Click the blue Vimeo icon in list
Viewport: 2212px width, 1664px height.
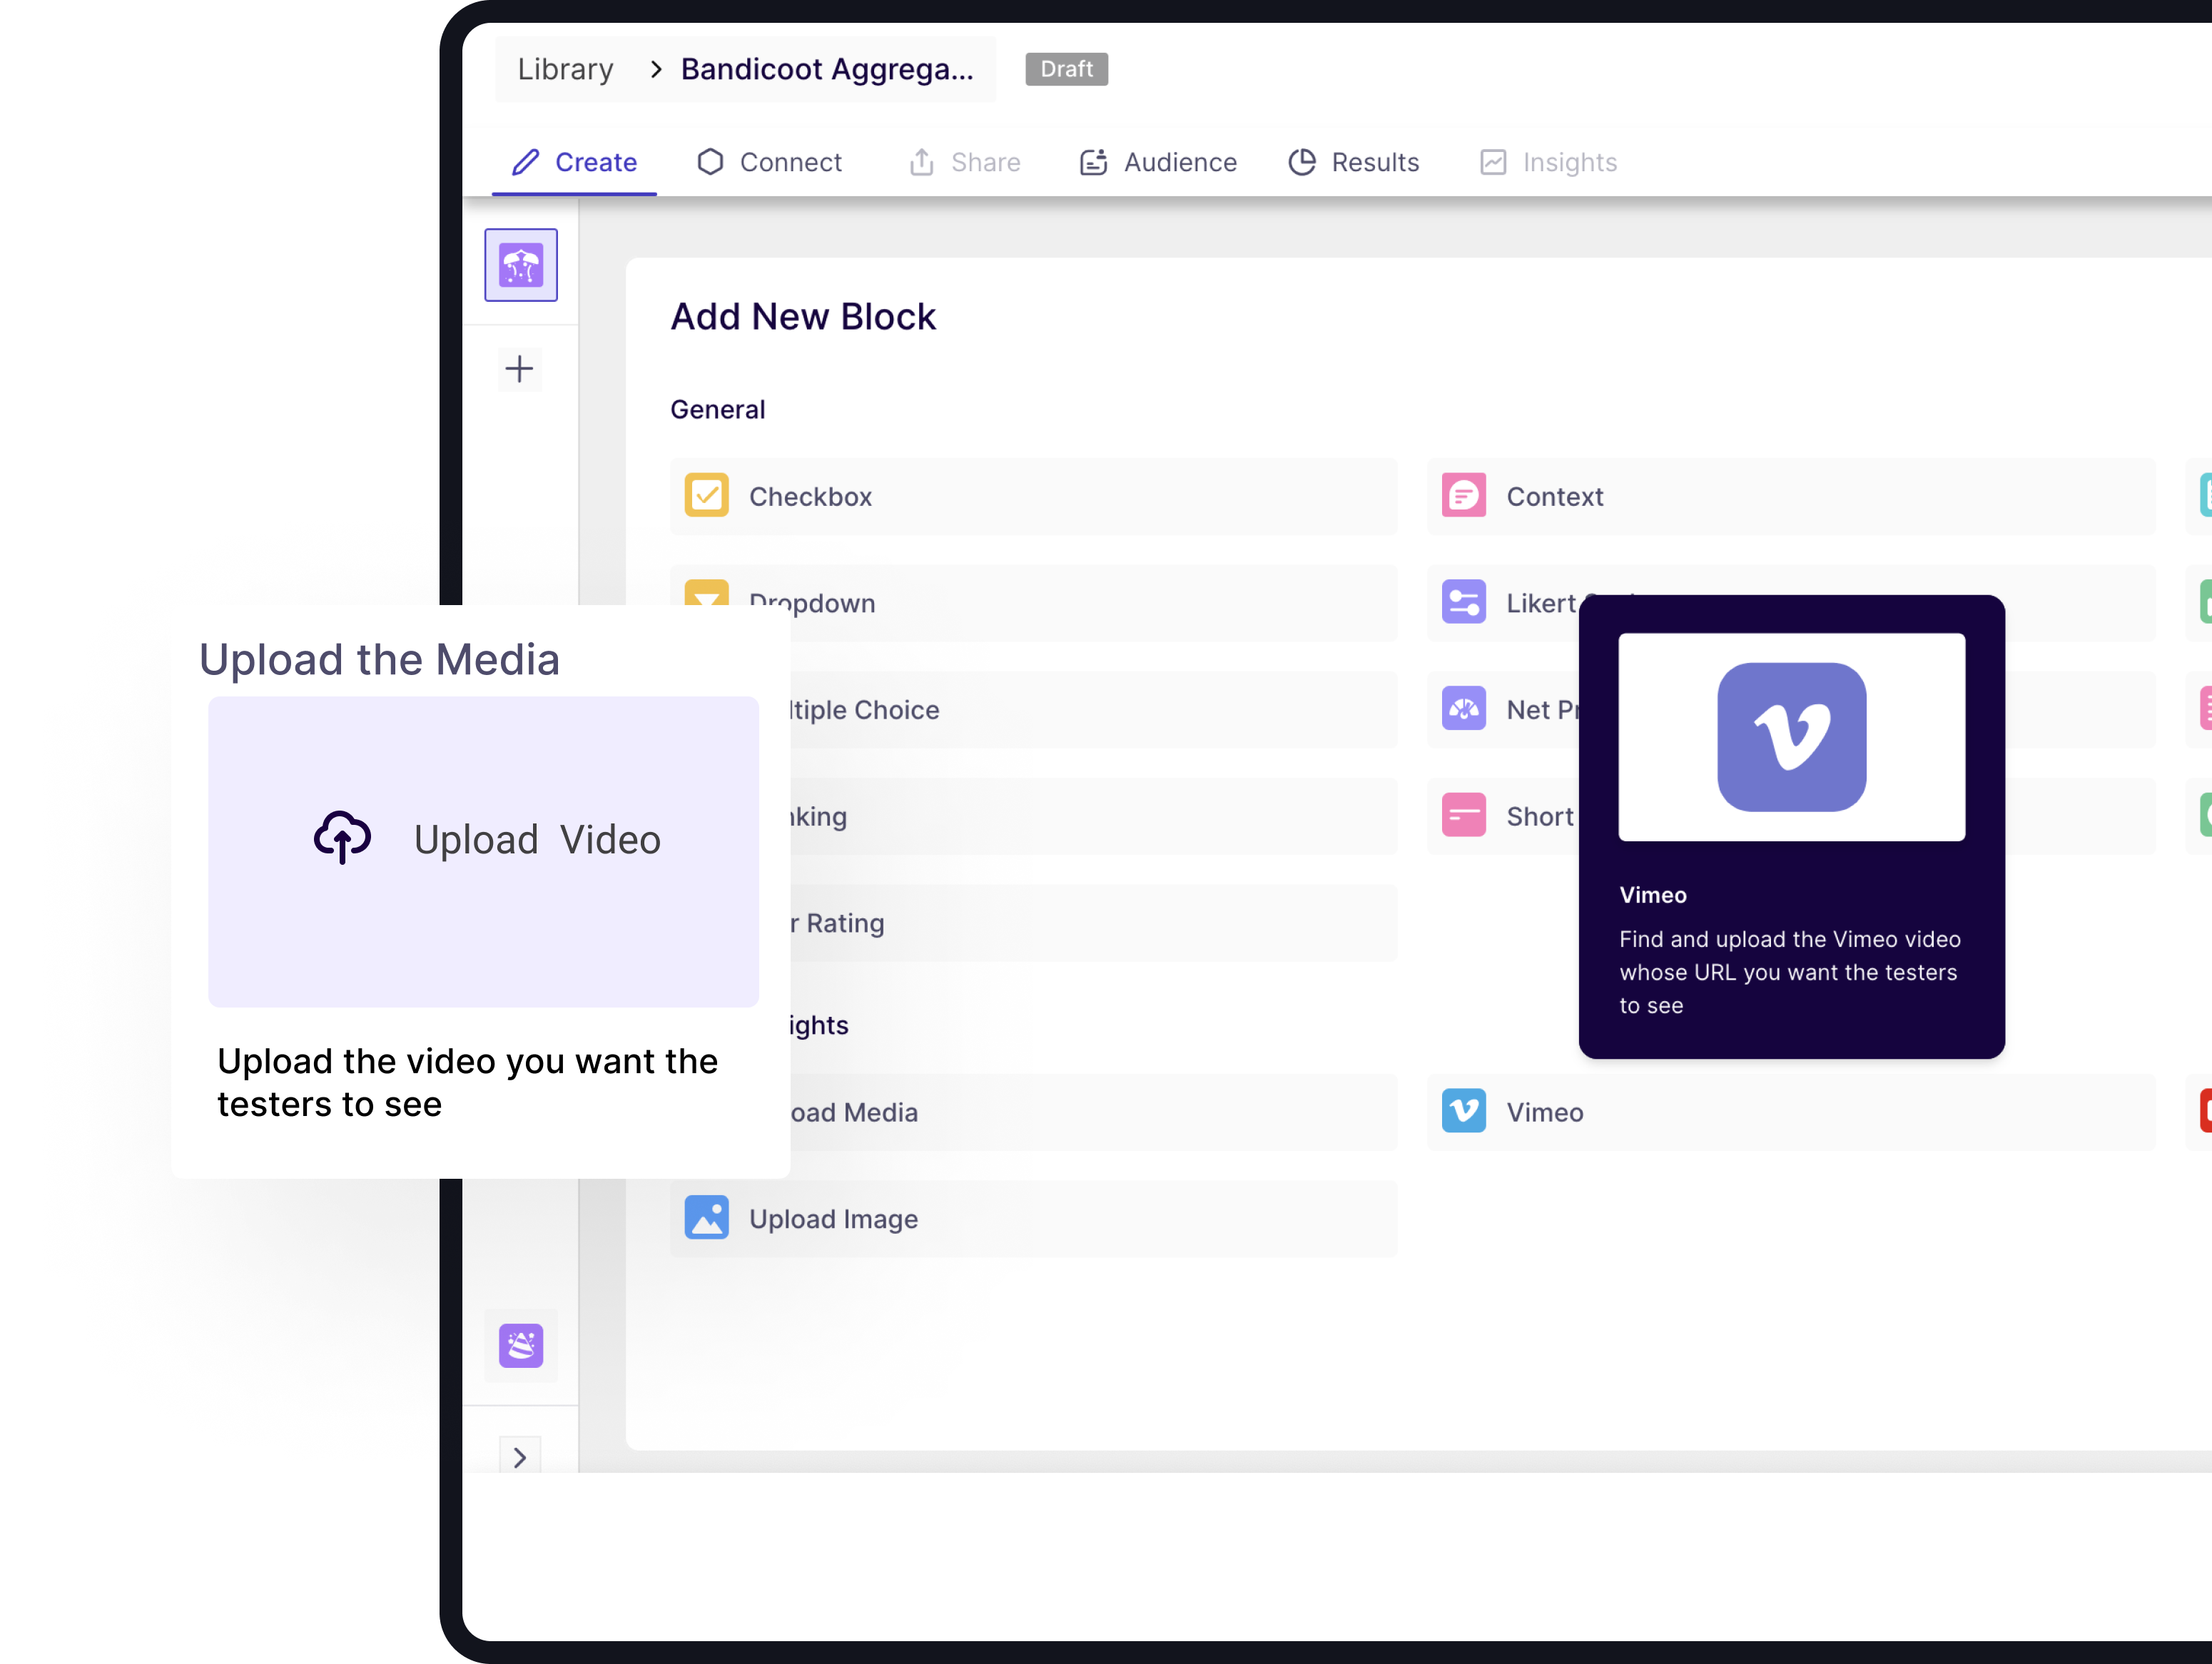point(1463,1111)
